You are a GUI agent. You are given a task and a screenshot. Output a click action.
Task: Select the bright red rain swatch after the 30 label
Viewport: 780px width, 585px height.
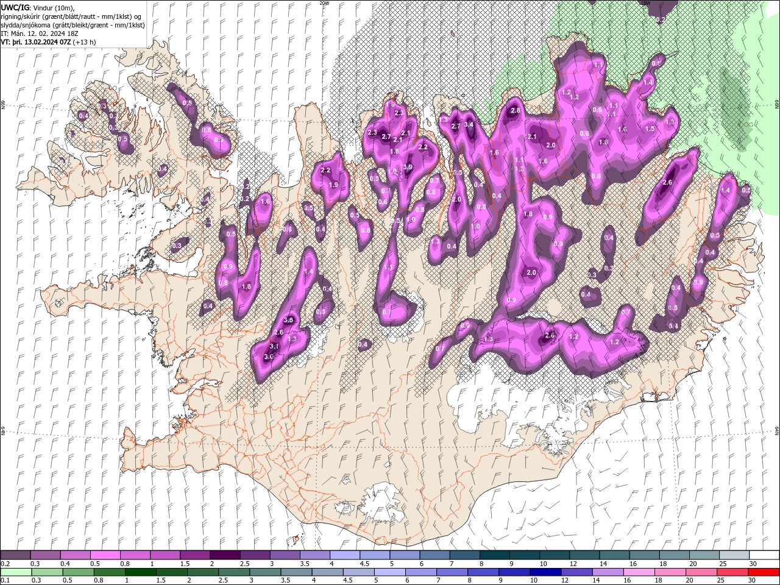(x=764, y=572)
